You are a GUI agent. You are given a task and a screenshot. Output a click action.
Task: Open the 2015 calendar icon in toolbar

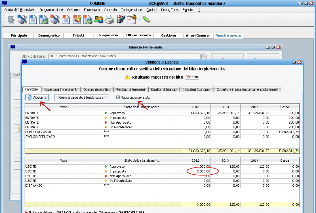(131, 19)
